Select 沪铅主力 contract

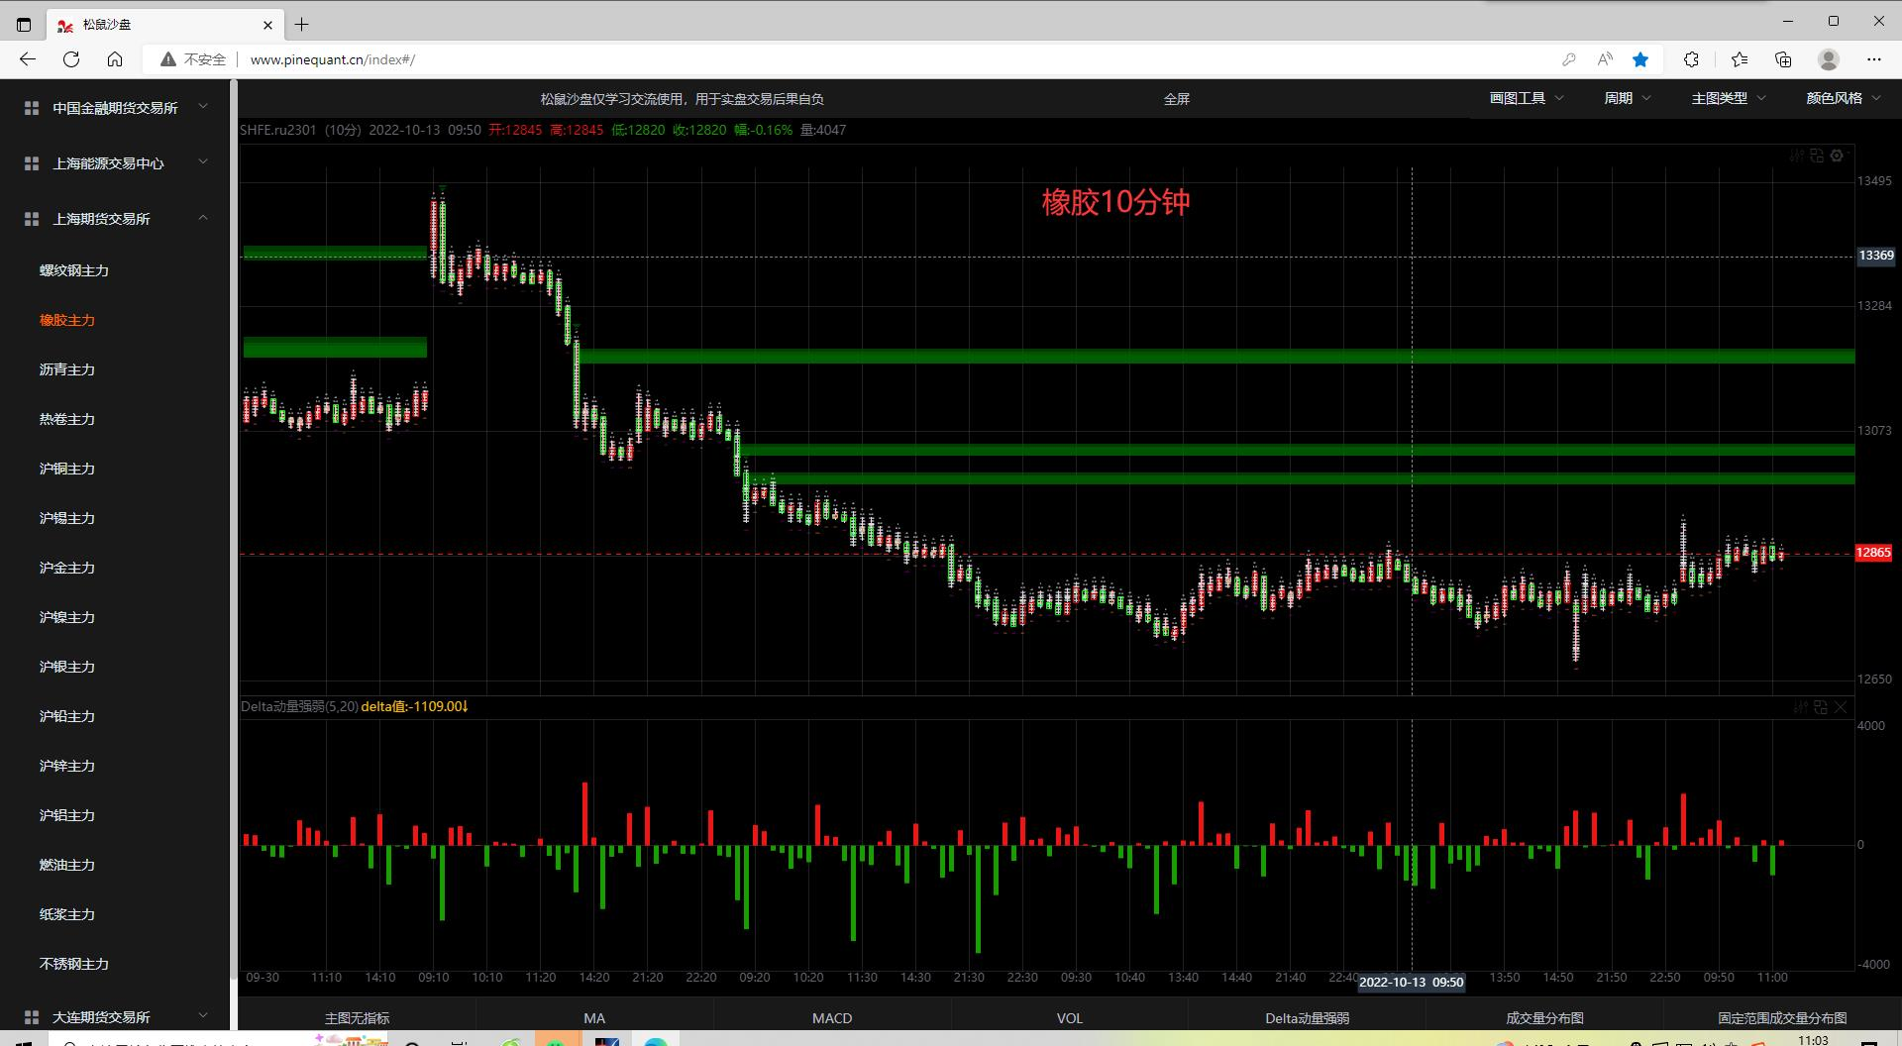click(67, 716)
